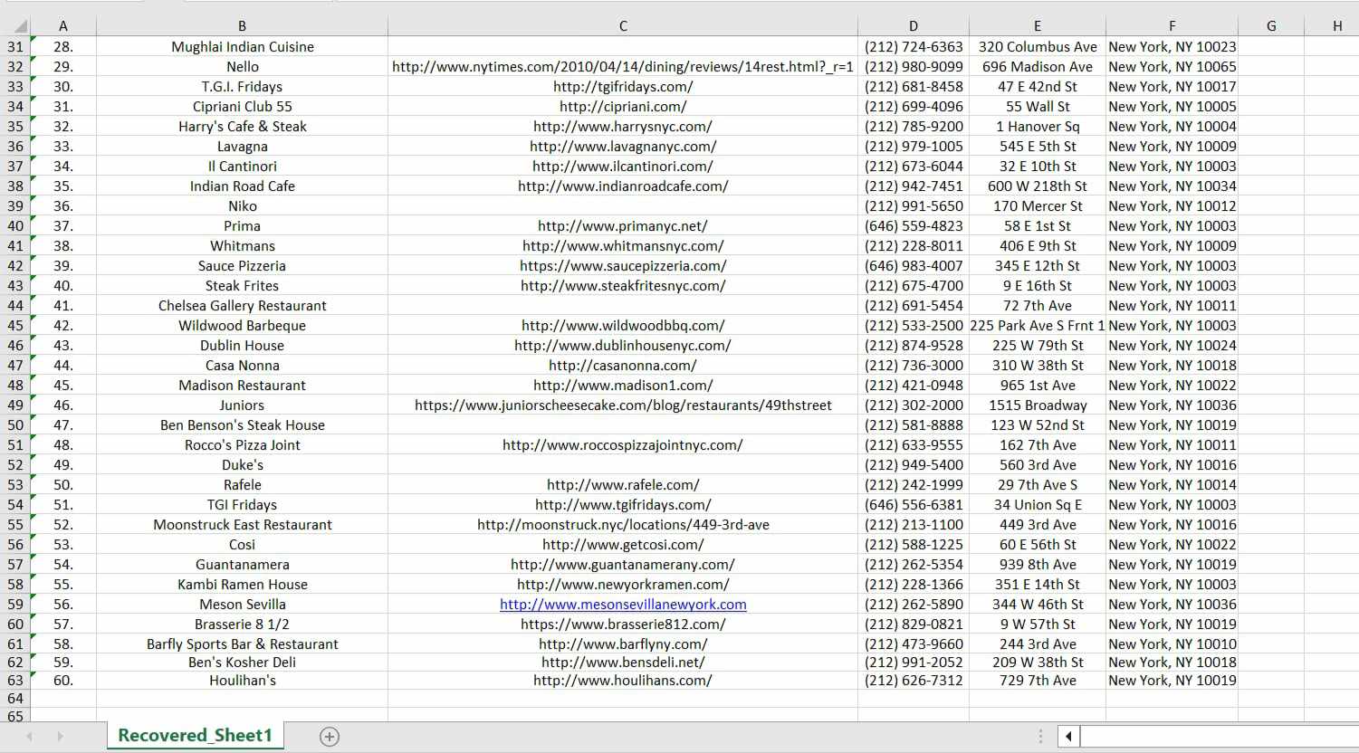The width and height of the screenshot is (1359, 753).
Task: Click the Kambi Ramen House cell
Action: click(243, 585)
